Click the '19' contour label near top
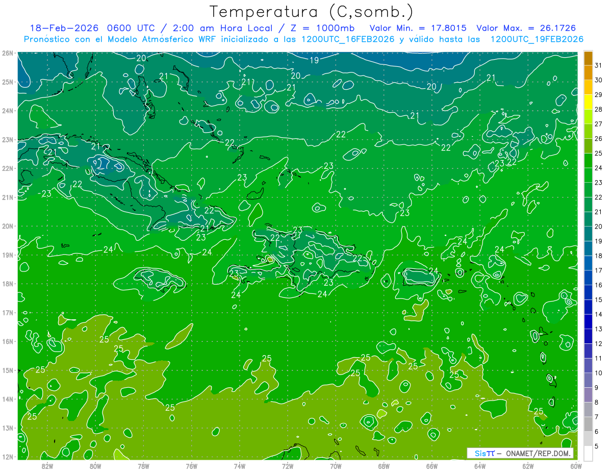The height and width of the screenshot is (473, 612). point(314,60)
